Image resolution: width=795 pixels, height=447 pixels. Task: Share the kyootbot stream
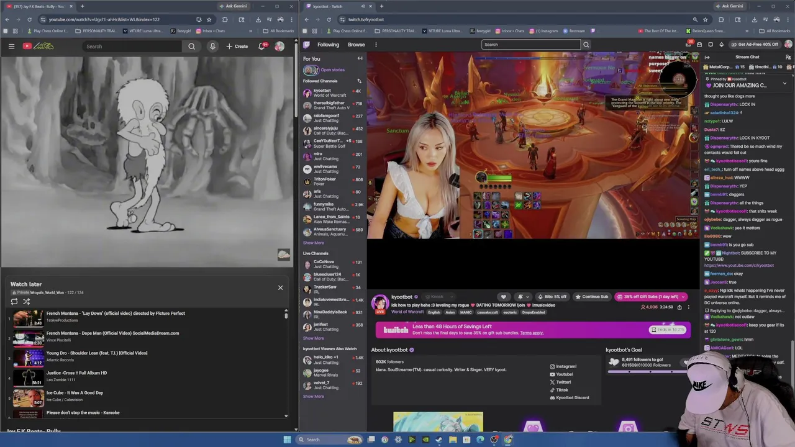(x=679, y=307)
